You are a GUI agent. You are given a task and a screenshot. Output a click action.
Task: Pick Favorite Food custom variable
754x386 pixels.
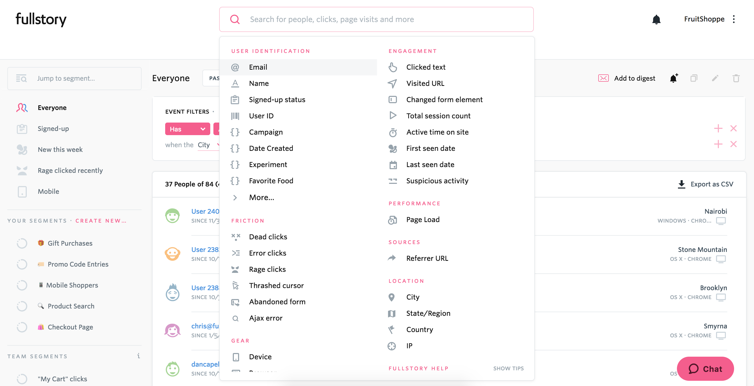point(298,181)
